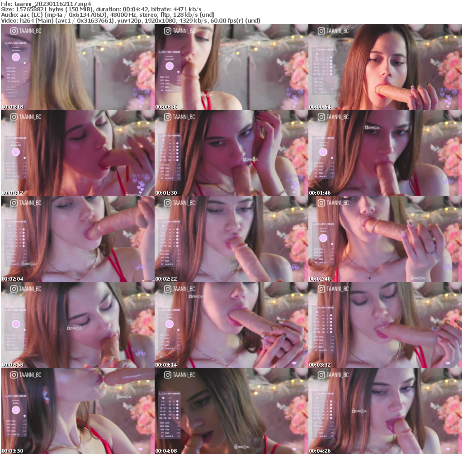Image resolution: width=463 pixels, height=454 pixels.
Task: Open the thumbnail at timestamp 00:03:14
Action: click(x=231, y=325)
